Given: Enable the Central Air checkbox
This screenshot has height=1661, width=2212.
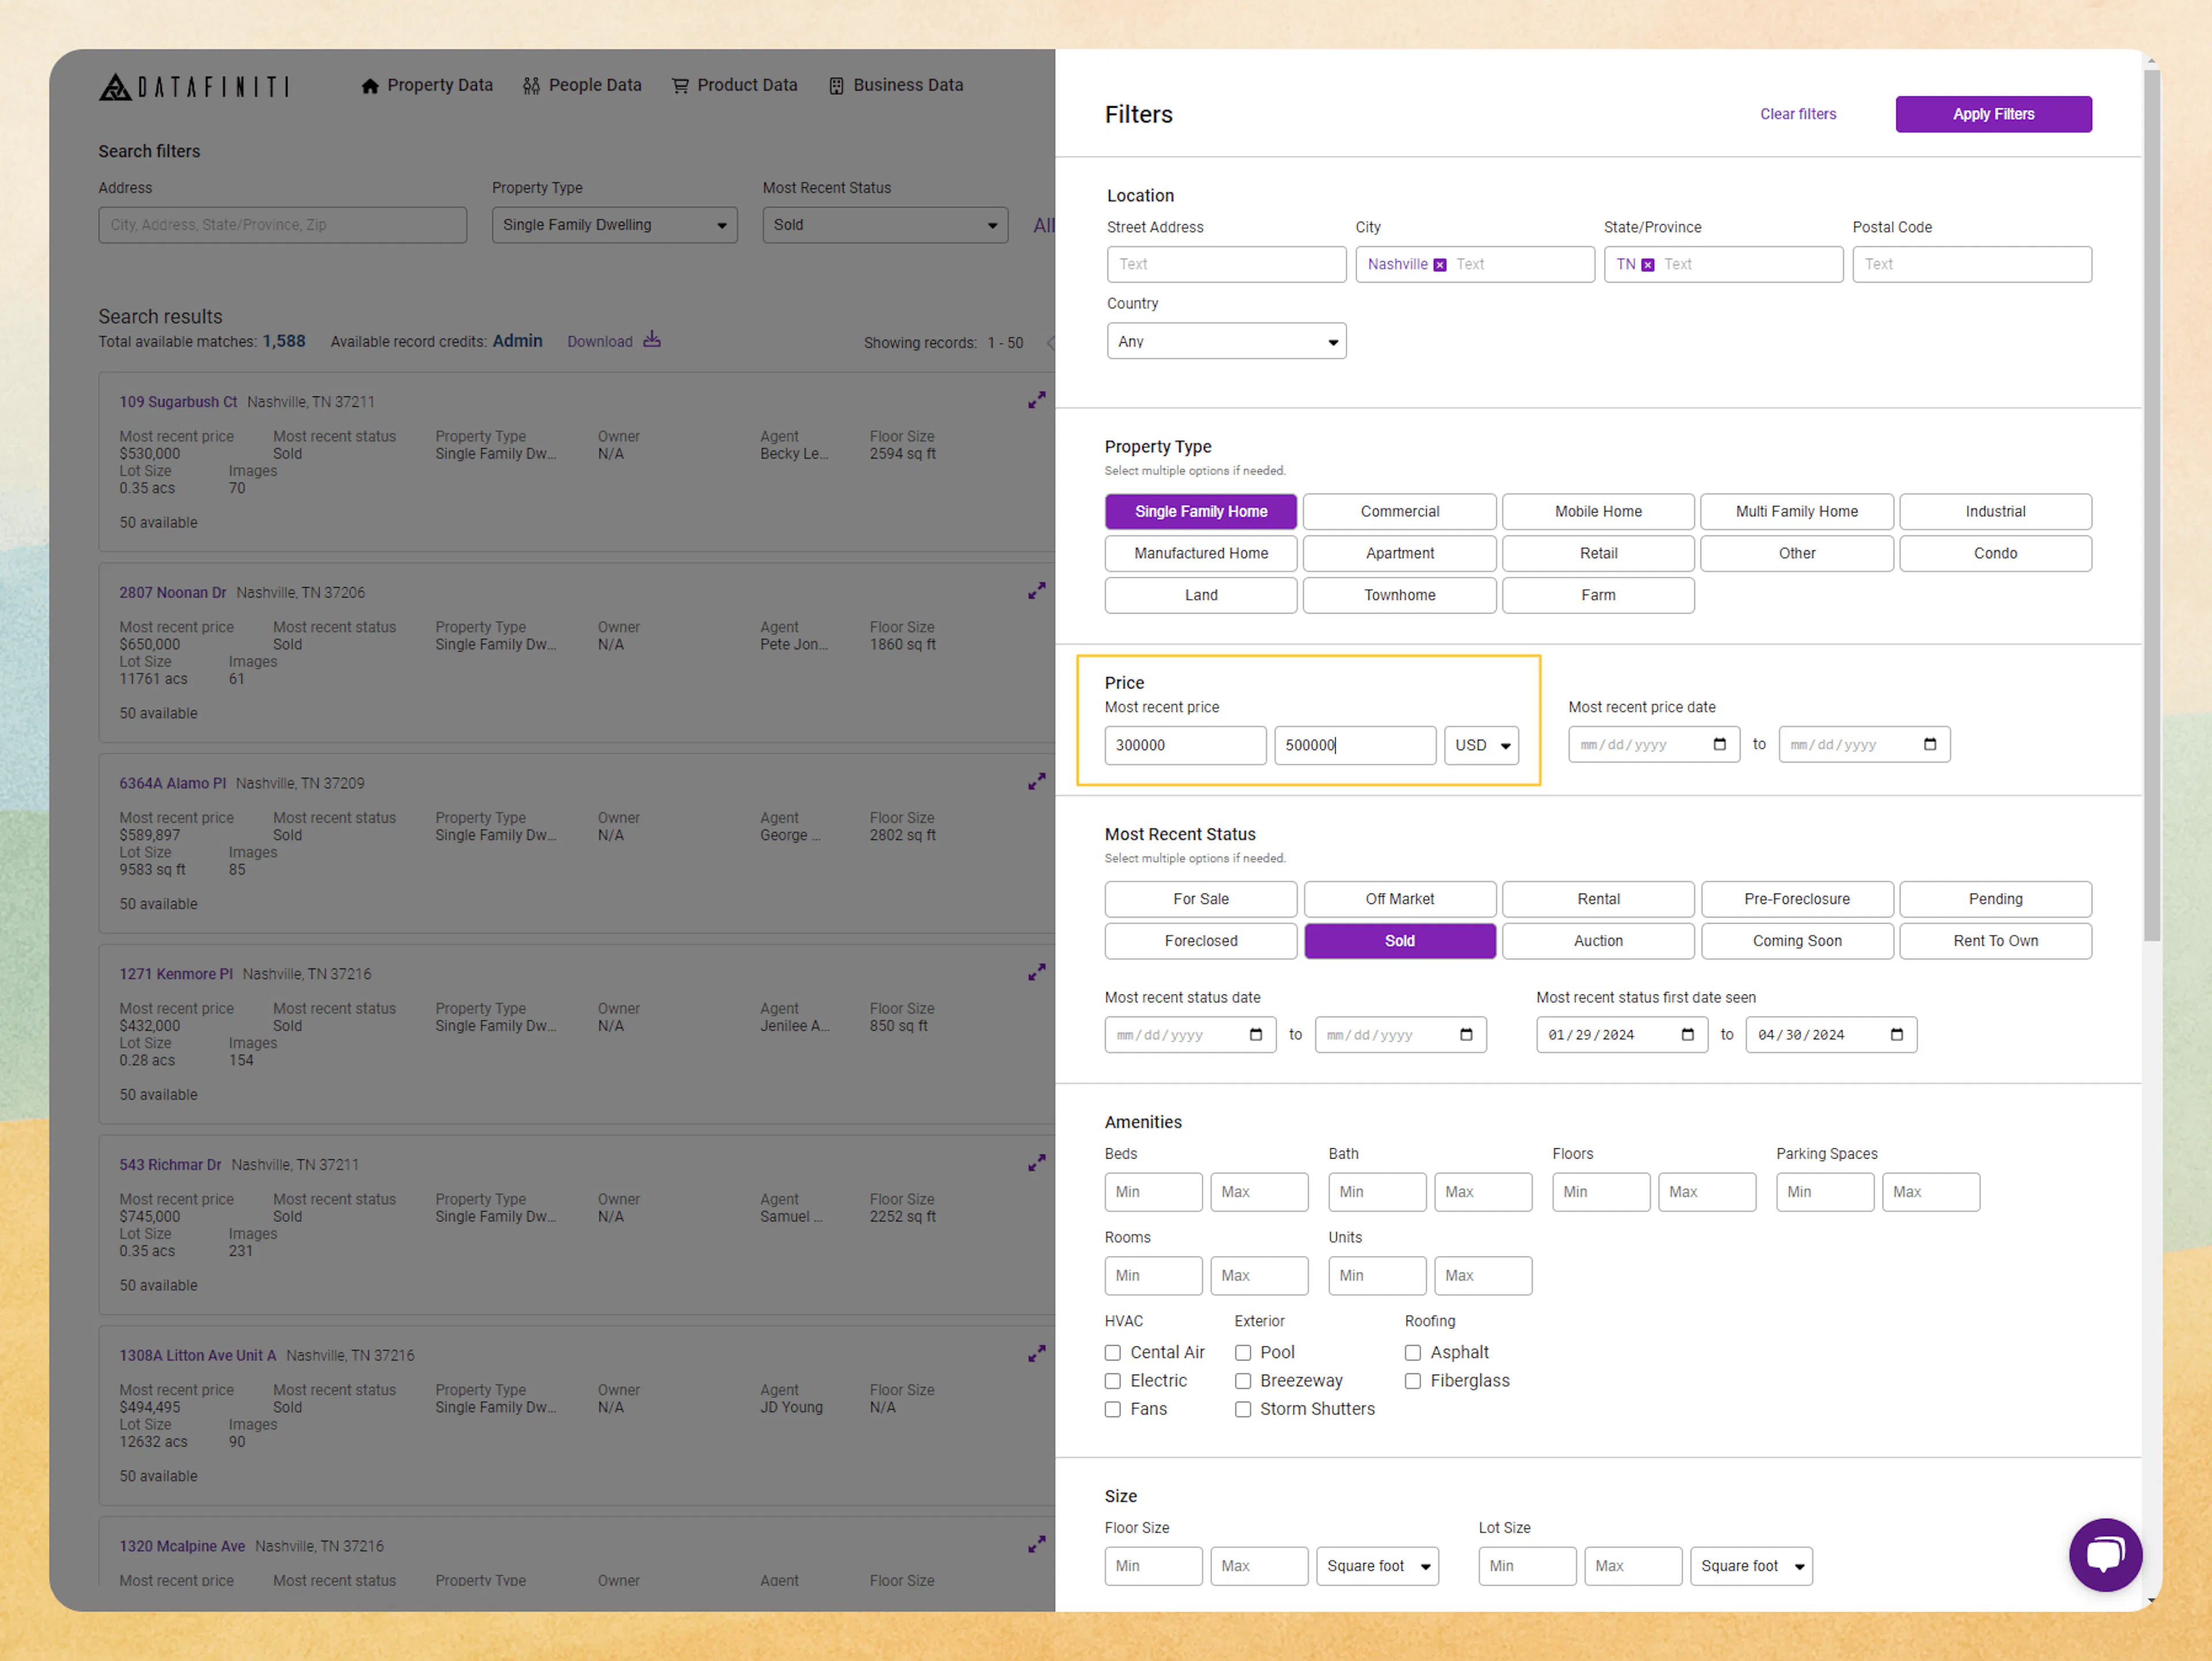Looking at the screenshot, I should coord(1113,1352).
